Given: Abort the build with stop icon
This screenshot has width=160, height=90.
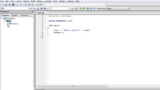Looking at the screenshot, I should [94, 8].
